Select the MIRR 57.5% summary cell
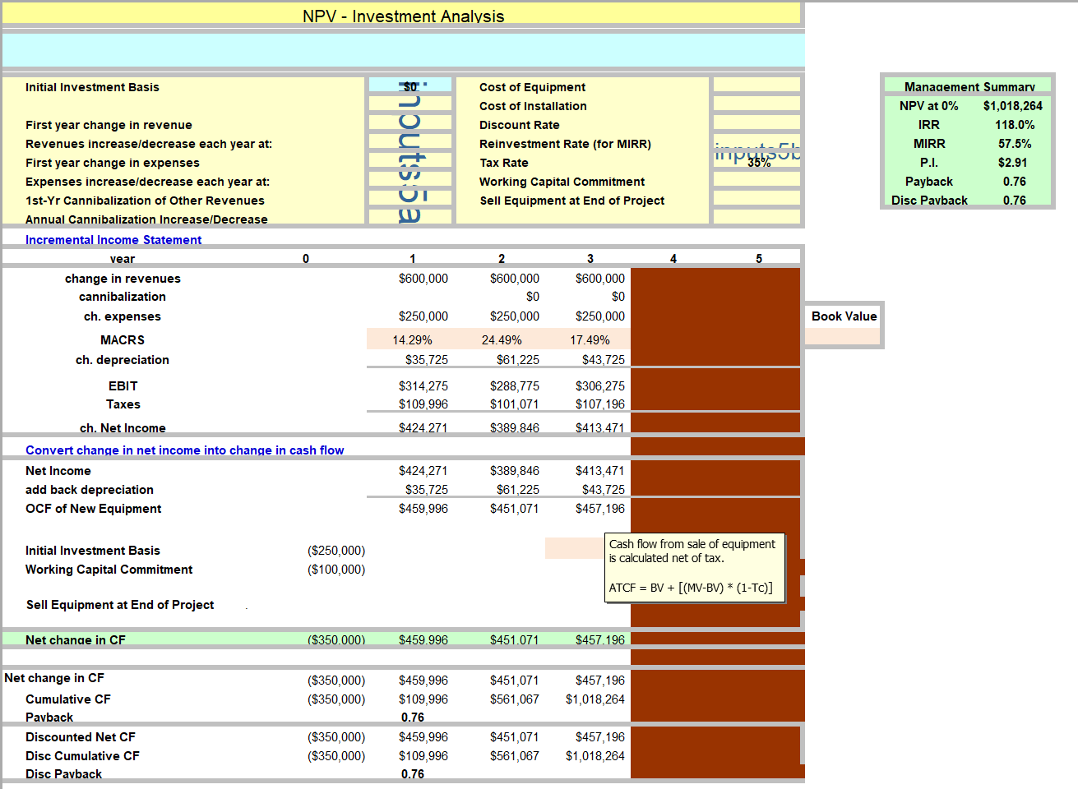This screenshot has width=1078, height=789. click(x=1015, y=143)
